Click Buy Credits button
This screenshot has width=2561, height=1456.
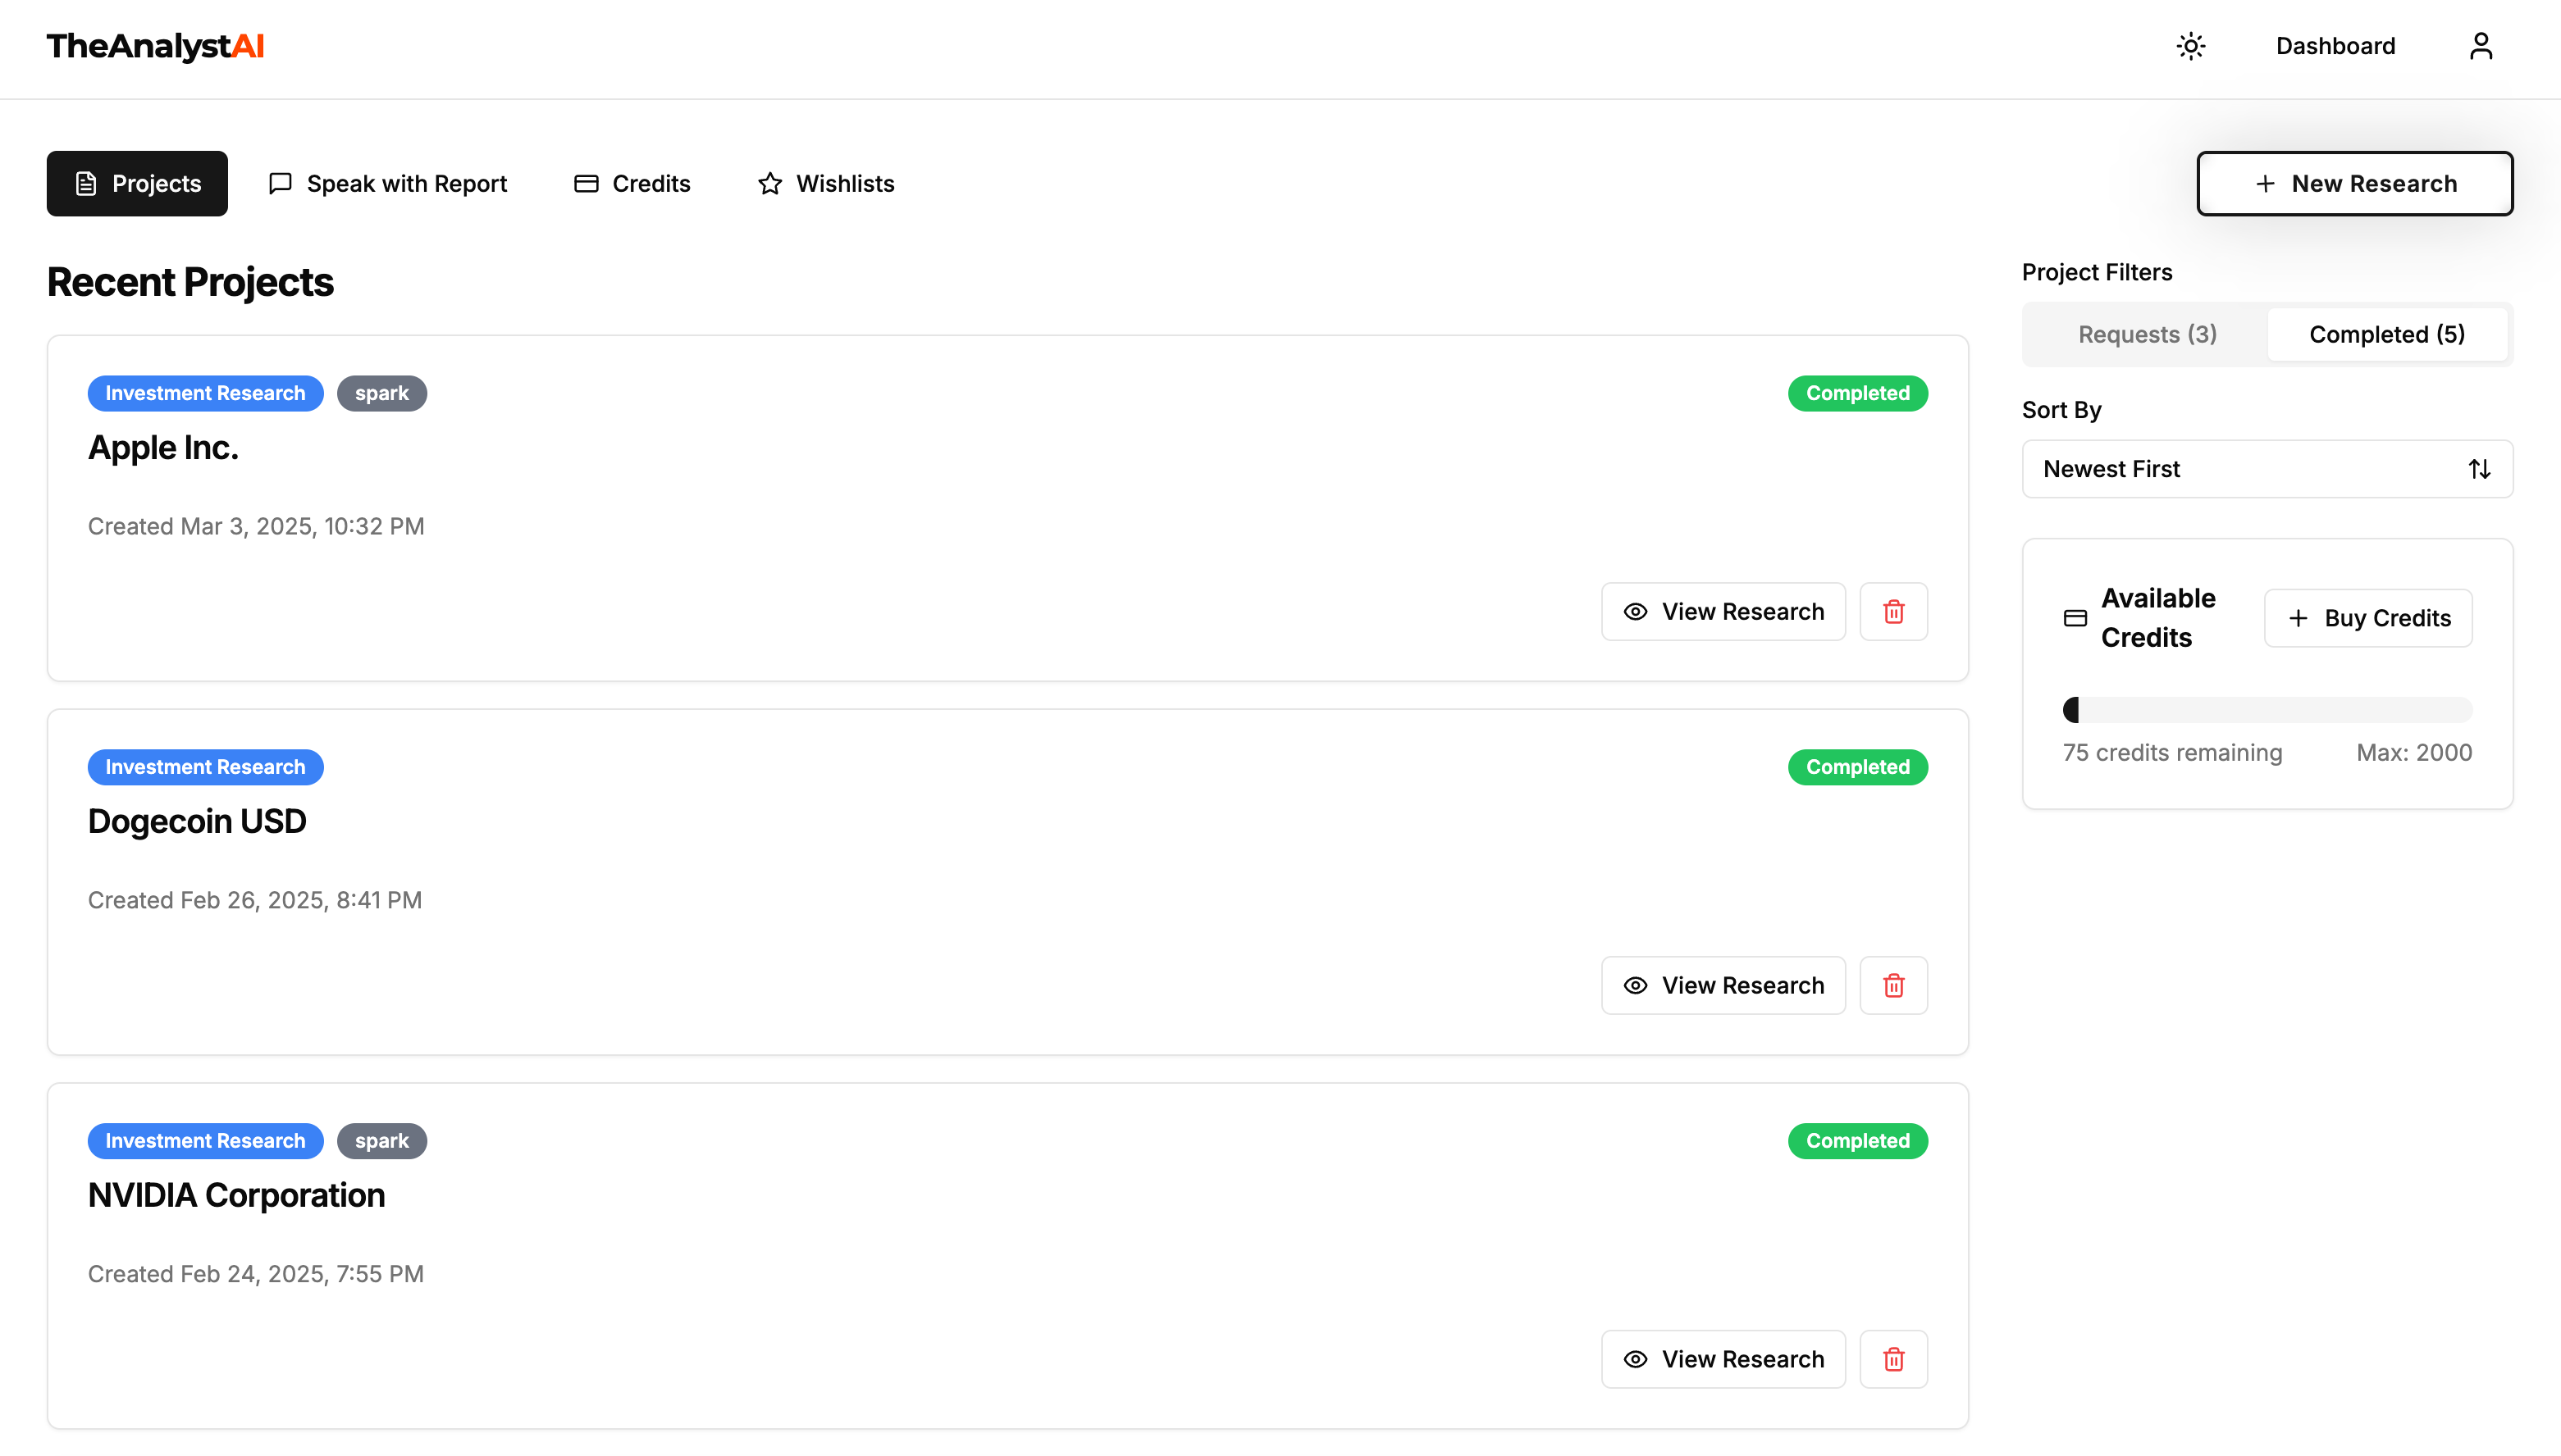coord(2368,618)
